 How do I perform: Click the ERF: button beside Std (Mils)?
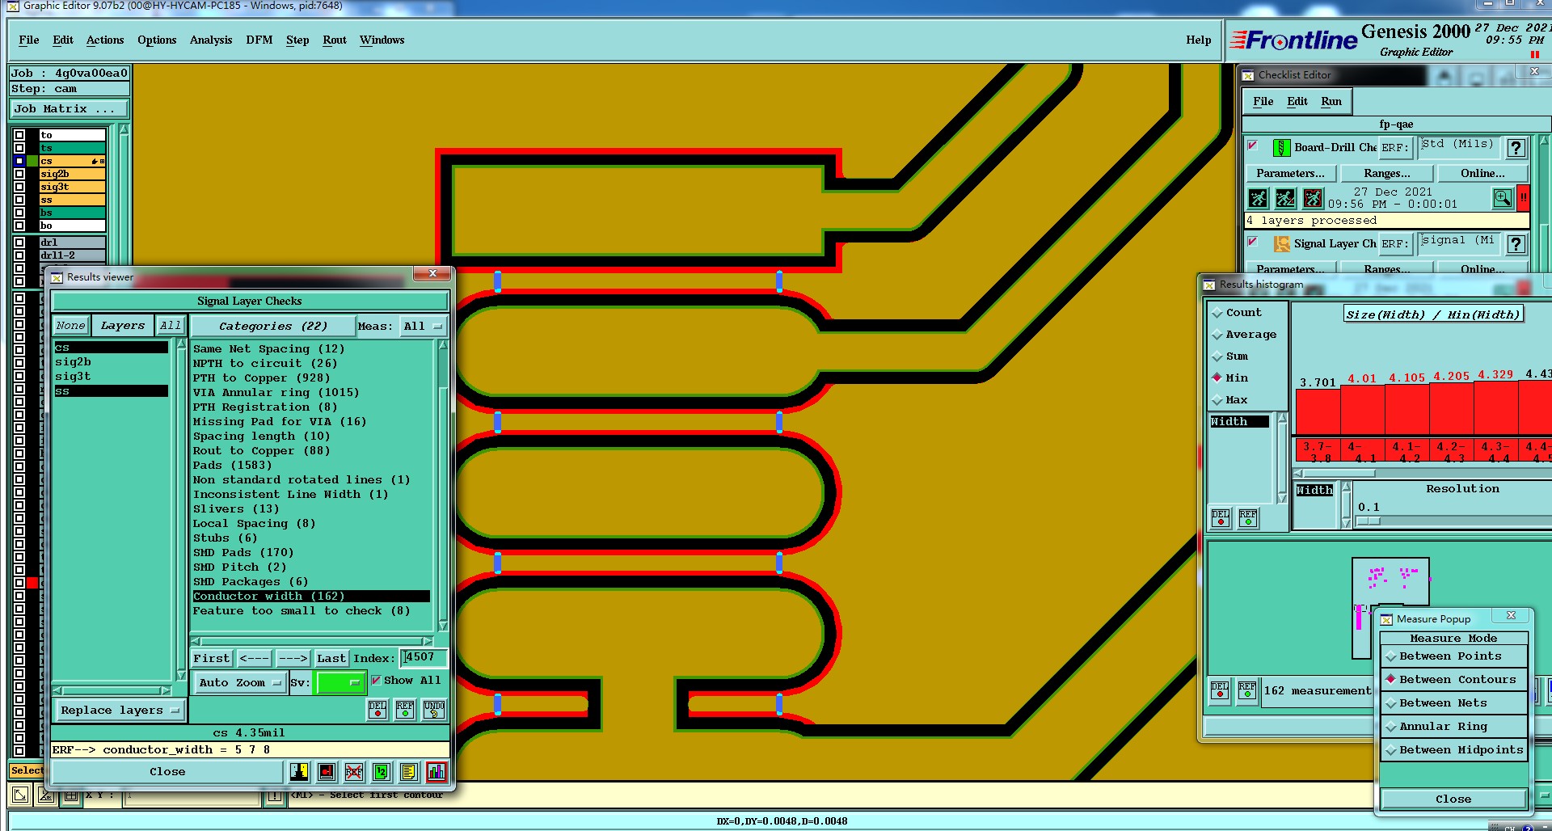(x=1395, y=148)
